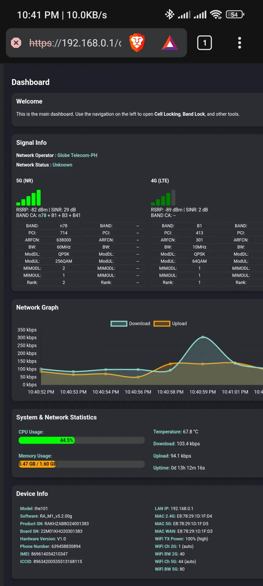This screenshot has width=263, height=586.
Task: Focus the address bar URL field
Action: coord(75,43)
